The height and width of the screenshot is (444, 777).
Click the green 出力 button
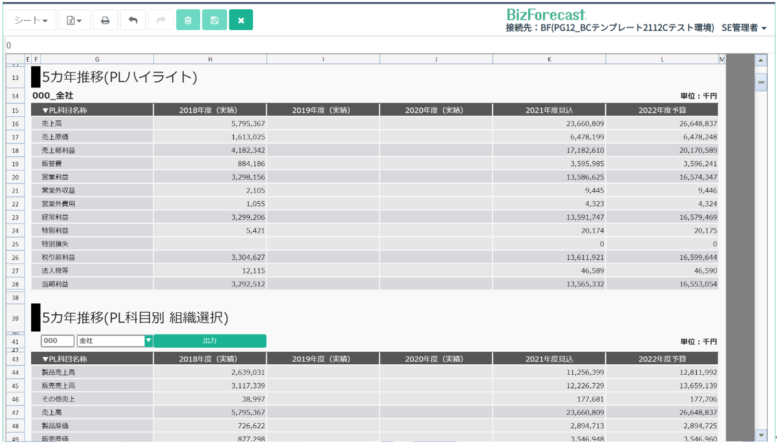click(x=210, y=341)
